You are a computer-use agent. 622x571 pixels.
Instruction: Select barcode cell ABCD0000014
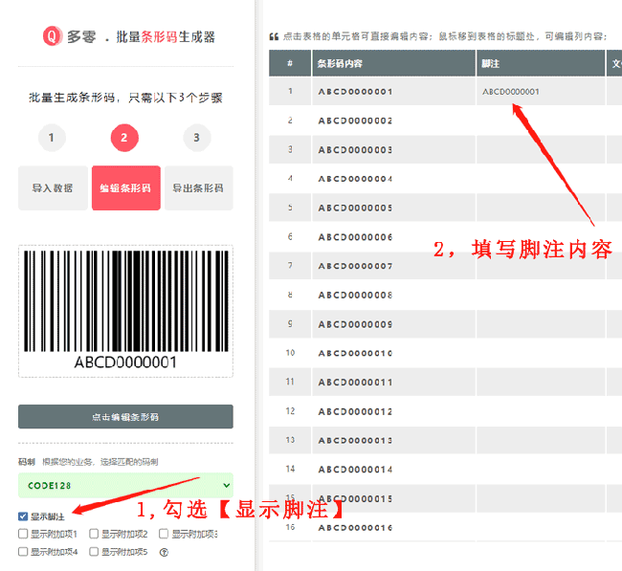coord(393,469)
